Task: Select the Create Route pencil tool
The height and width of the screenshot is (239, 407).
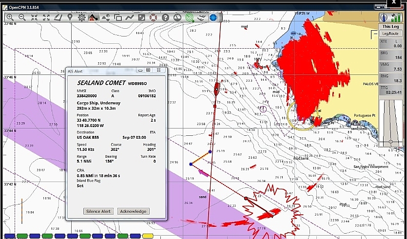Action: click(x=58, y=18)
